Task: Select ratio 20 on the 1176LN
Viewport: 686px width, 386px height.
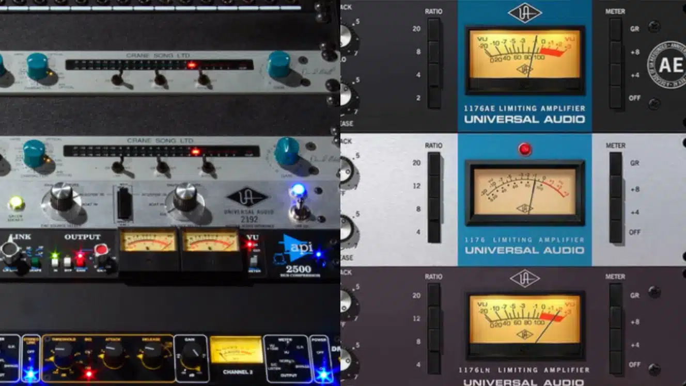Action: (x=434, y=295)
